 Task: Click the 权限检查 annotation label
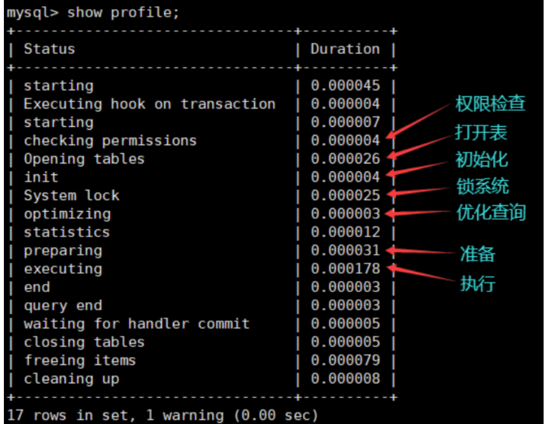coord(490,103)
